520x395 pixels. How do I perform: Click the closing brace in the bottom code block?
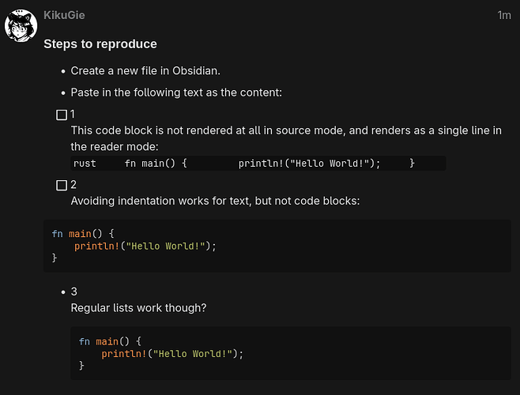coord(81,366)
